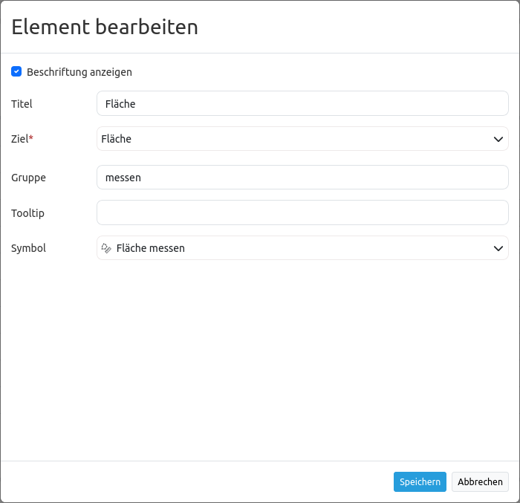
Task: Click the required Ziel label
Action: click(x=22, y=139)
